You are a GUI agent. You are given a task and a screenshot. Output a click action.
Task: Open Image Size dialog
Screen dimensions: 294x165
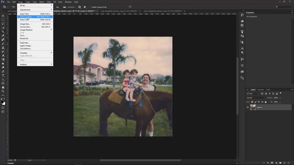pos(35,24)
